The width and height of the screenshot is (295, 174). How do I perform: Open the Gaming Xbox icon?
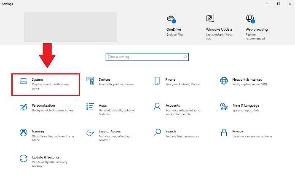click(24, 133)
